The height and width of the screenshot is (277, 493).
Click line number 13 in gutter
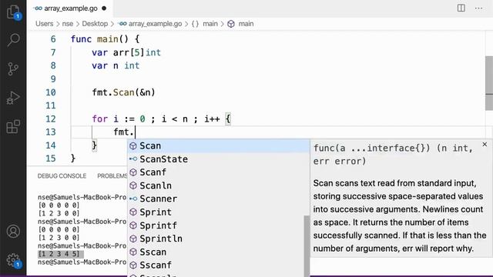51,132
